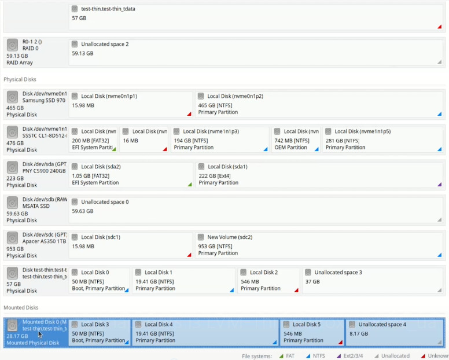
Task: Click the MSATA SSD disk icon
Action: (12, 203)
